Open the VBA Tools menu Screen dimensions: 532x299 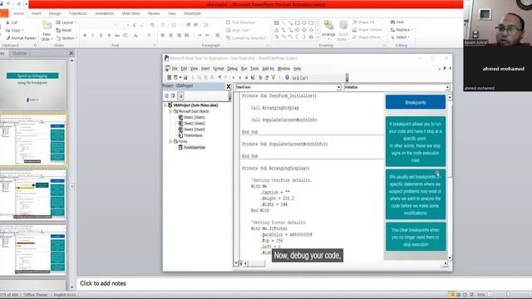coord(254,68)
